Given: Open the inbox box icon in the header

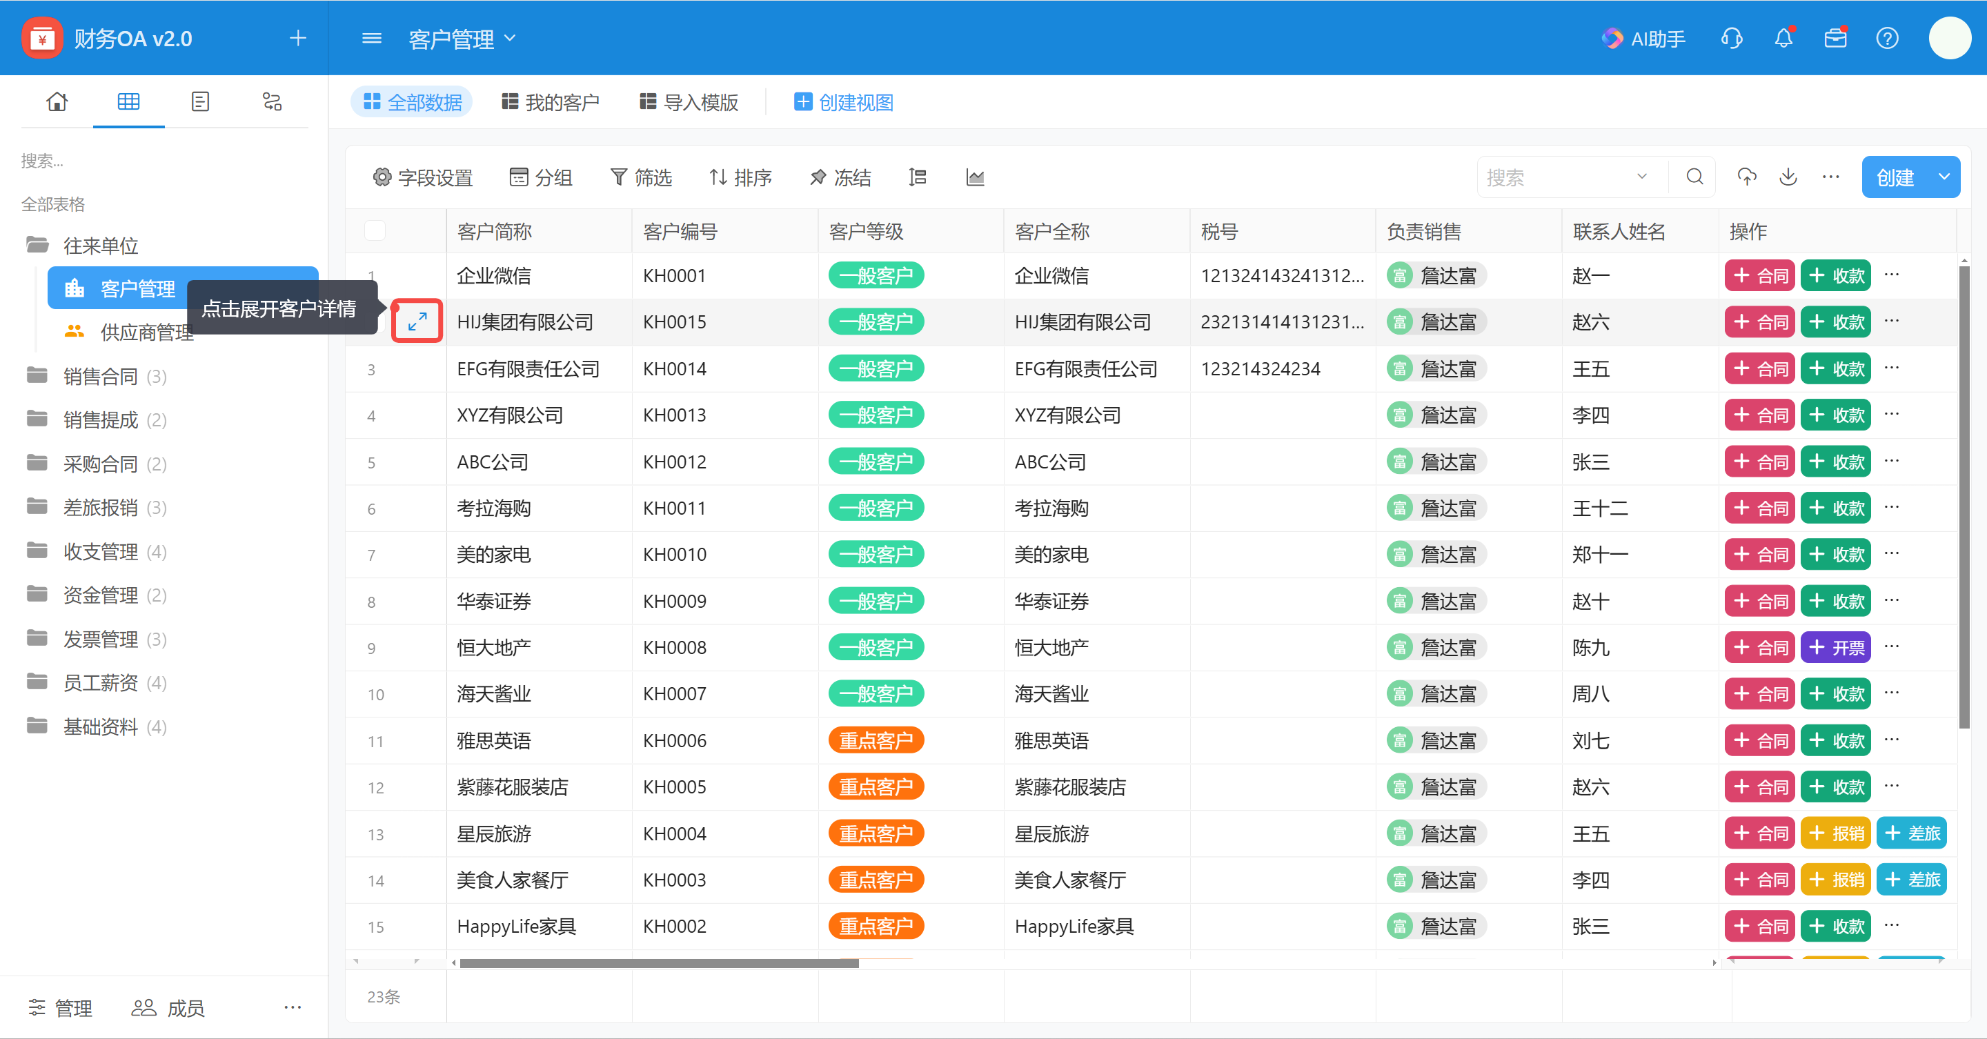Looking at the screenshot, I should coord(1835,38).
